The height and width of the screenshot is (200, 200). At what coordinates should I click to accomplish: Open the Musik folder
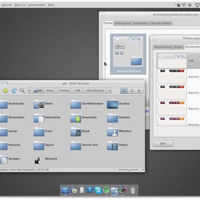tap(75, 132)
